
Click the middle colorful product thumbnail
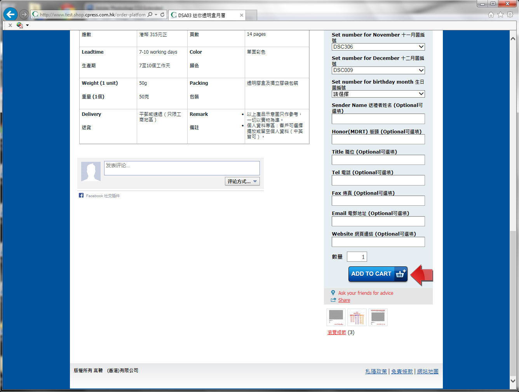357,317
